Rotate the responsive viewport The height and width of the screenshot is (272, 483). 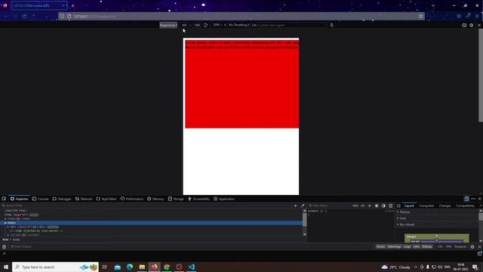click(206, 25)
